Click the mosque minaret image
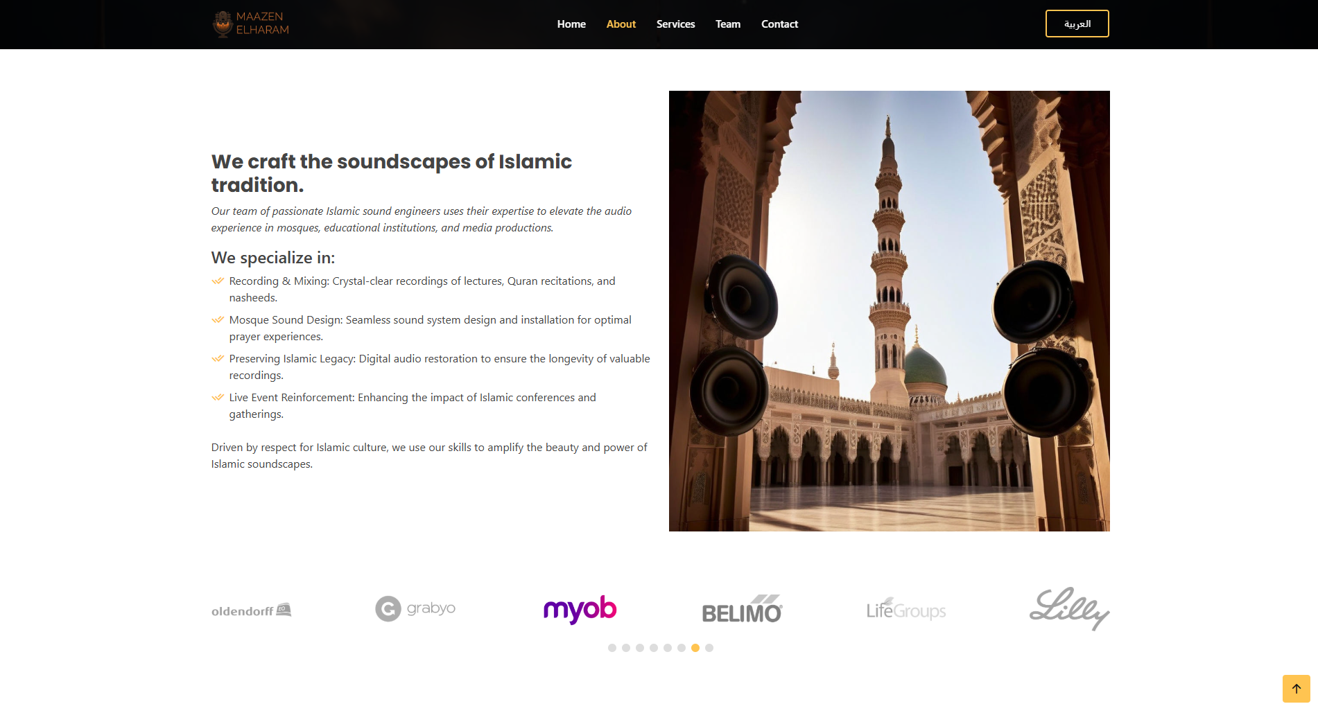The width and height of the screenshot is (1318, 713). [889, 311]
